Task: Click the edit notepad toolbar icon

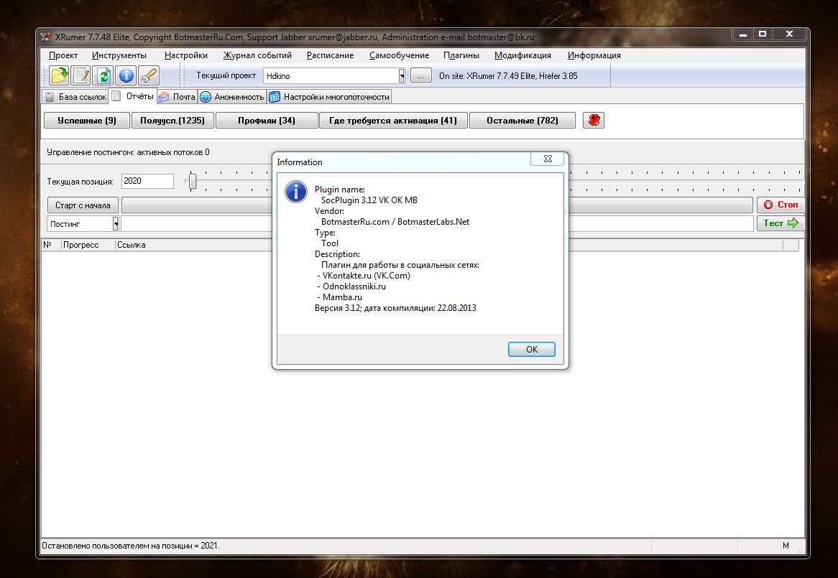Action: point(81,76)
